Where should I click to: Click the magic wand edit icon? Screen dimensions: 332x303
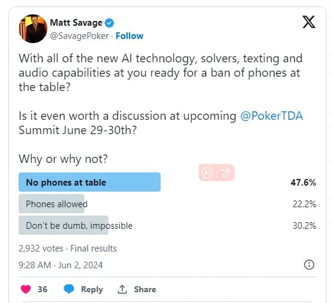[x=225, y=172]
